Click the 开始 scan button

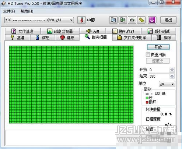tap(158, 47)
